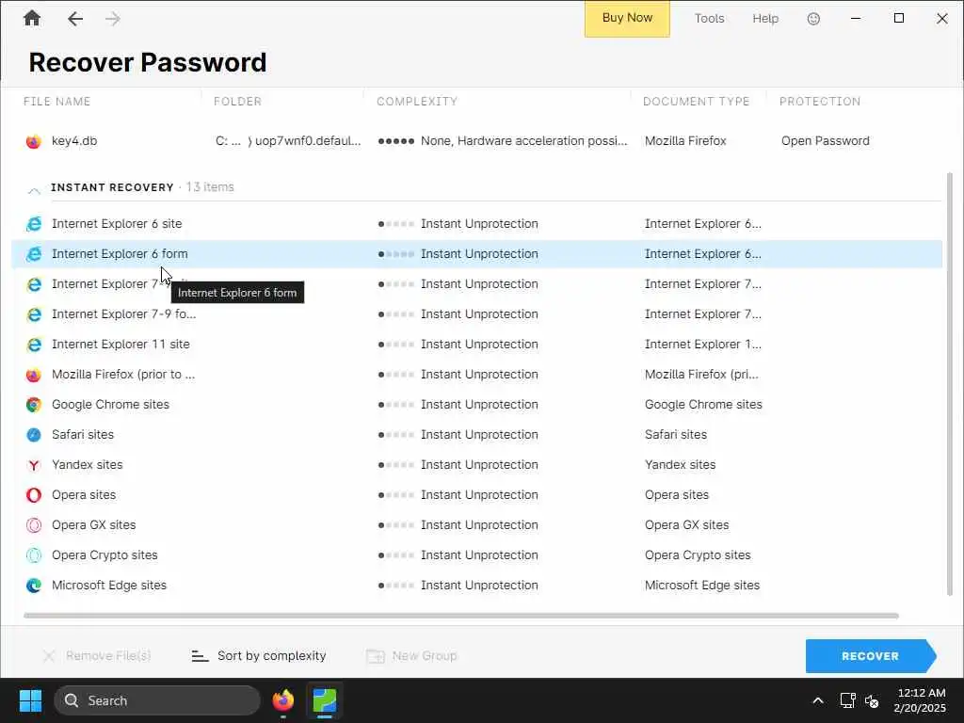The width and height of the screenshot is (964, 723).
Task: Click the Opera Crypto sites icon
Action: [x=34, y=555]
